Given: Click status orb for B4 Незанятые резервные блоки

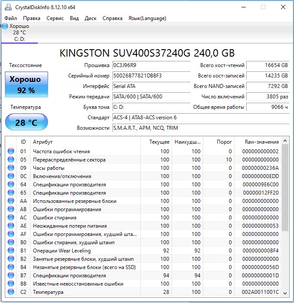Looking at the screenshot, I should 11,267.
